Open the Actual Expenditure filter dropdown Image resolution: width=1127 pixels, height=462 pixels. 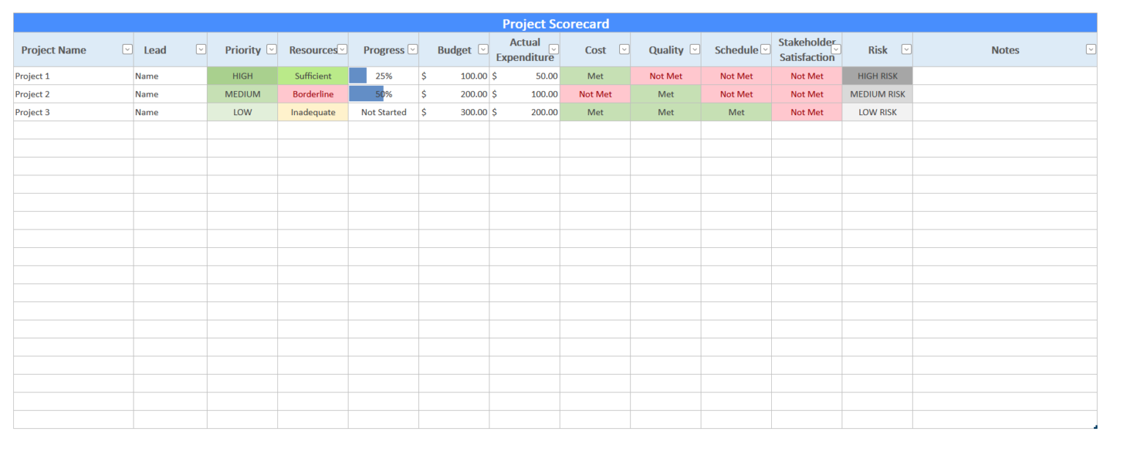[x=553, y=49]
